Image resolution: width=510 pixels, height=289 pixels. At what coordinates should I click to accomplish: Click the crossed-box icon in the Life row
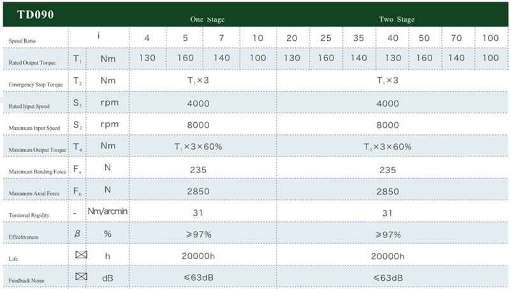coord(80,255)
